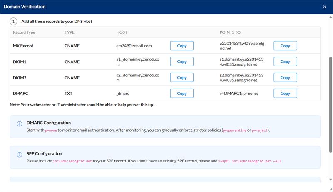Copy the DKIM2 host value

tap(182, 78)
